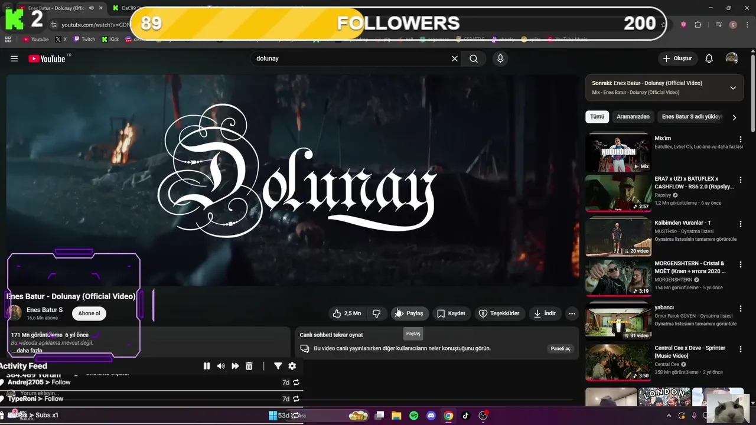Expand the 'Sonraki' up-next chevron
The image size is (756, 425).
click(733, 88)
